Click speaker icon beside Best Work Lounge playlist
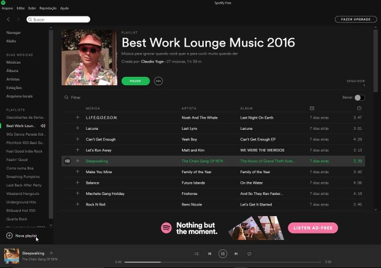This screenshot has width=381, height=268. [43, 126]
